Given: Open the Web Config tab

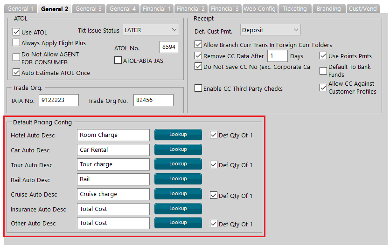Looking at the screenshot, I should pos(260,9).
